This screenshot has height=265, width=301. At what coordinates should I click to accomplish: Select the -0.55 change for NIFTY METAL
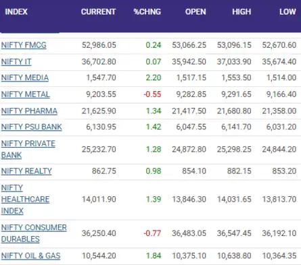pyautogui.click(x=152, y=94)
